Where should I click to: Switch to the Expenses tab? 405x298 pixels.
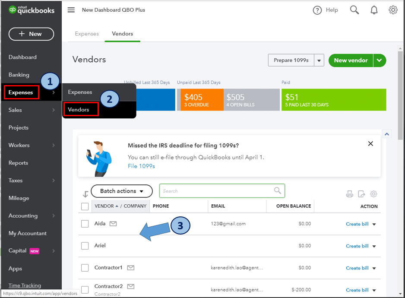[x=87, y=34]
